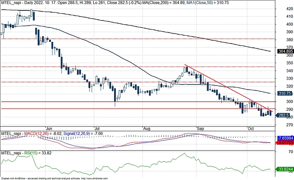Screen dimensions: 294x180
Task: Click the 350 price axis label
Action: 290,63
